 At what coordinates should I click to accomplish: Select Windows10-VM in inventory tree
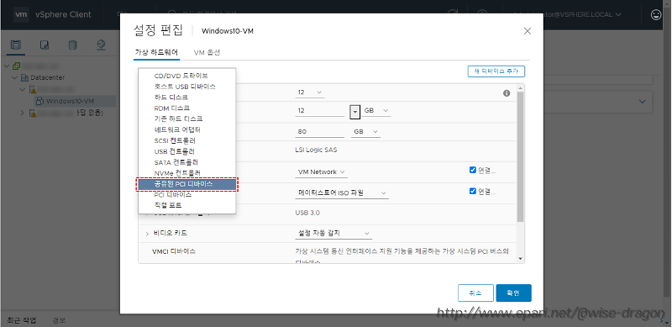(x=70, y=101)
